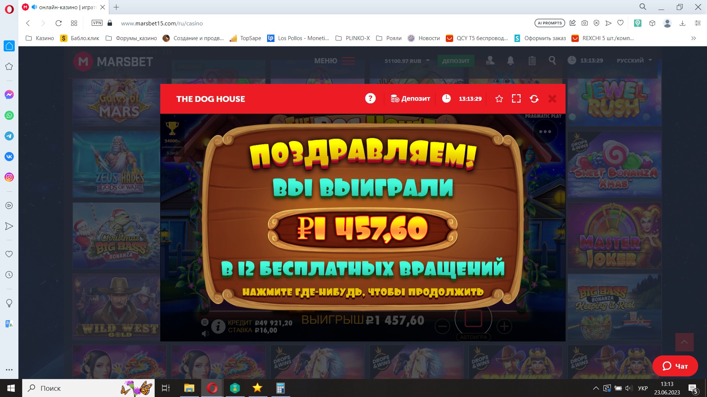Close The Dog House game window

(x=552, y=99)
